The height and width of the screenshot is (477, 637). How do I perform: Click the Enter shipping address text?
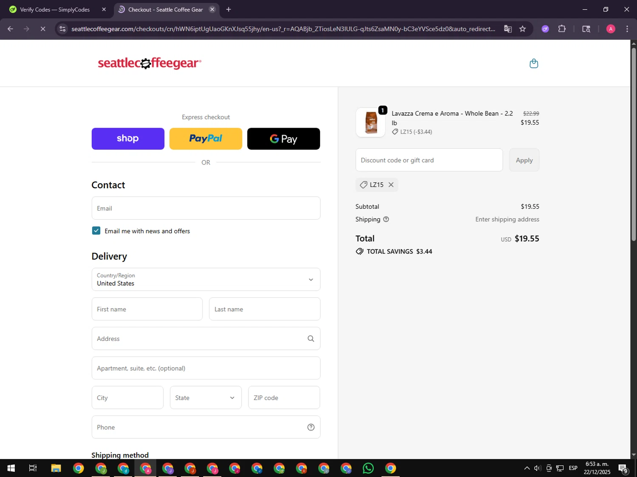[x=507, y=219]
